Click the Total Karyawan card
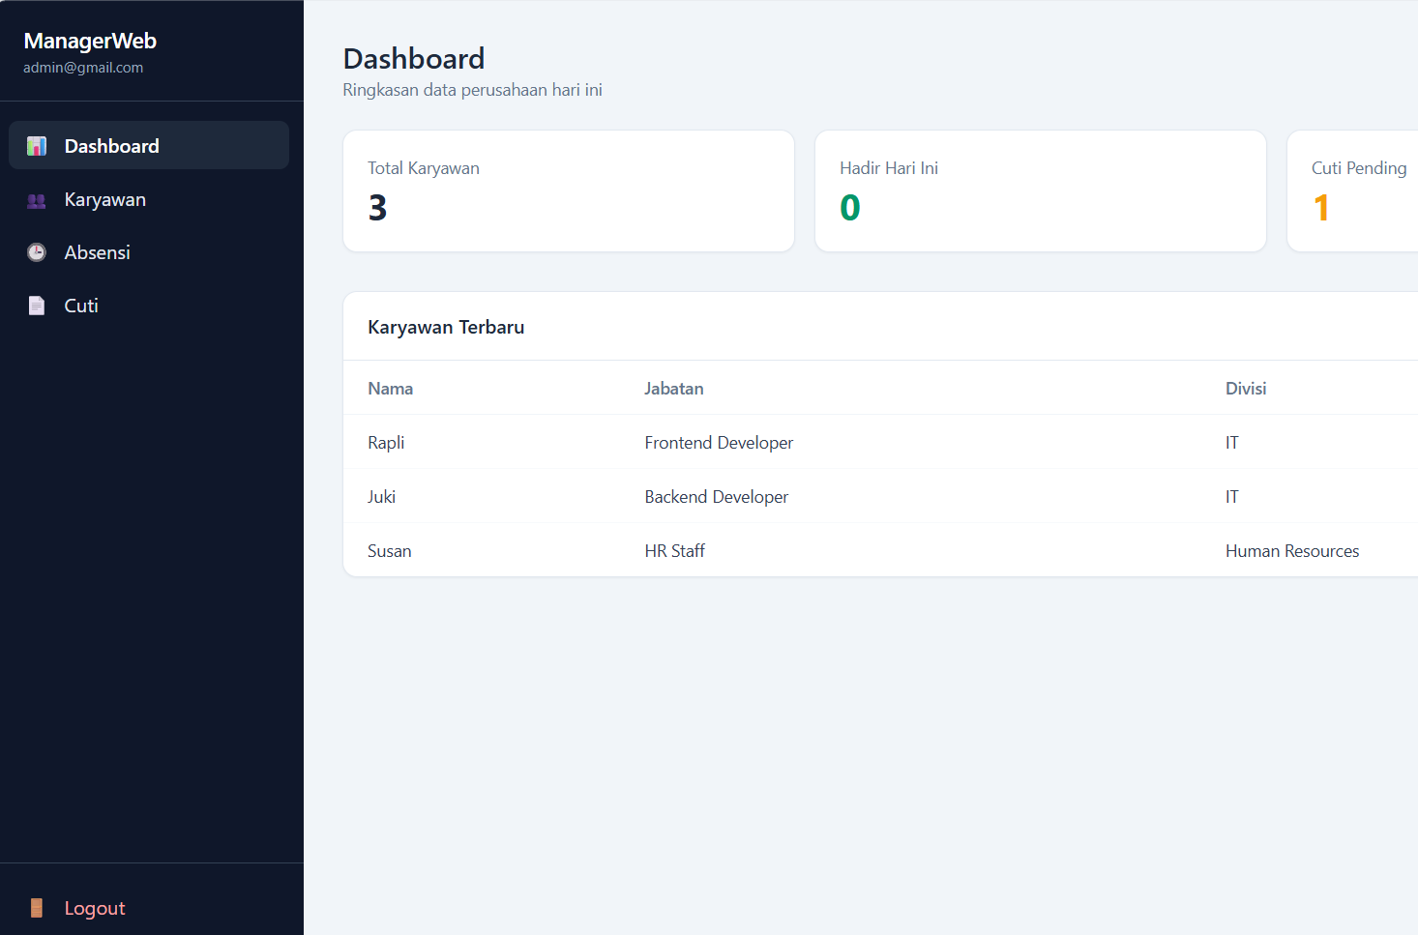Screen dimensions: 1418x935 pyautogui.click(x=569, y=190)
